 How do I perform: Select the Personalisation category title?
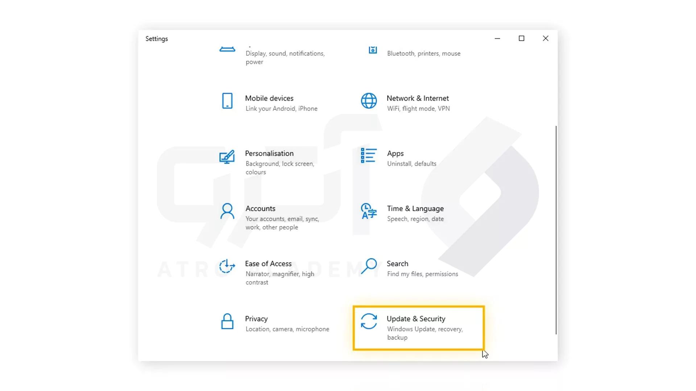tap(269, 154)
